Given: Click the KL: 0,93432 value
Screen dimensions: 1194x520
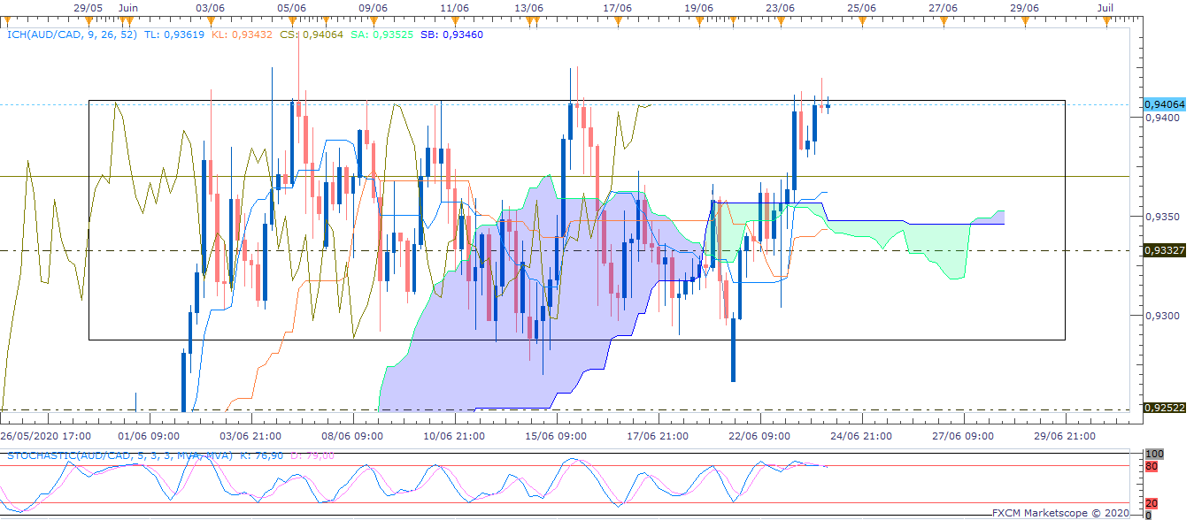Looking at the screenshot, I should (242, 35).
